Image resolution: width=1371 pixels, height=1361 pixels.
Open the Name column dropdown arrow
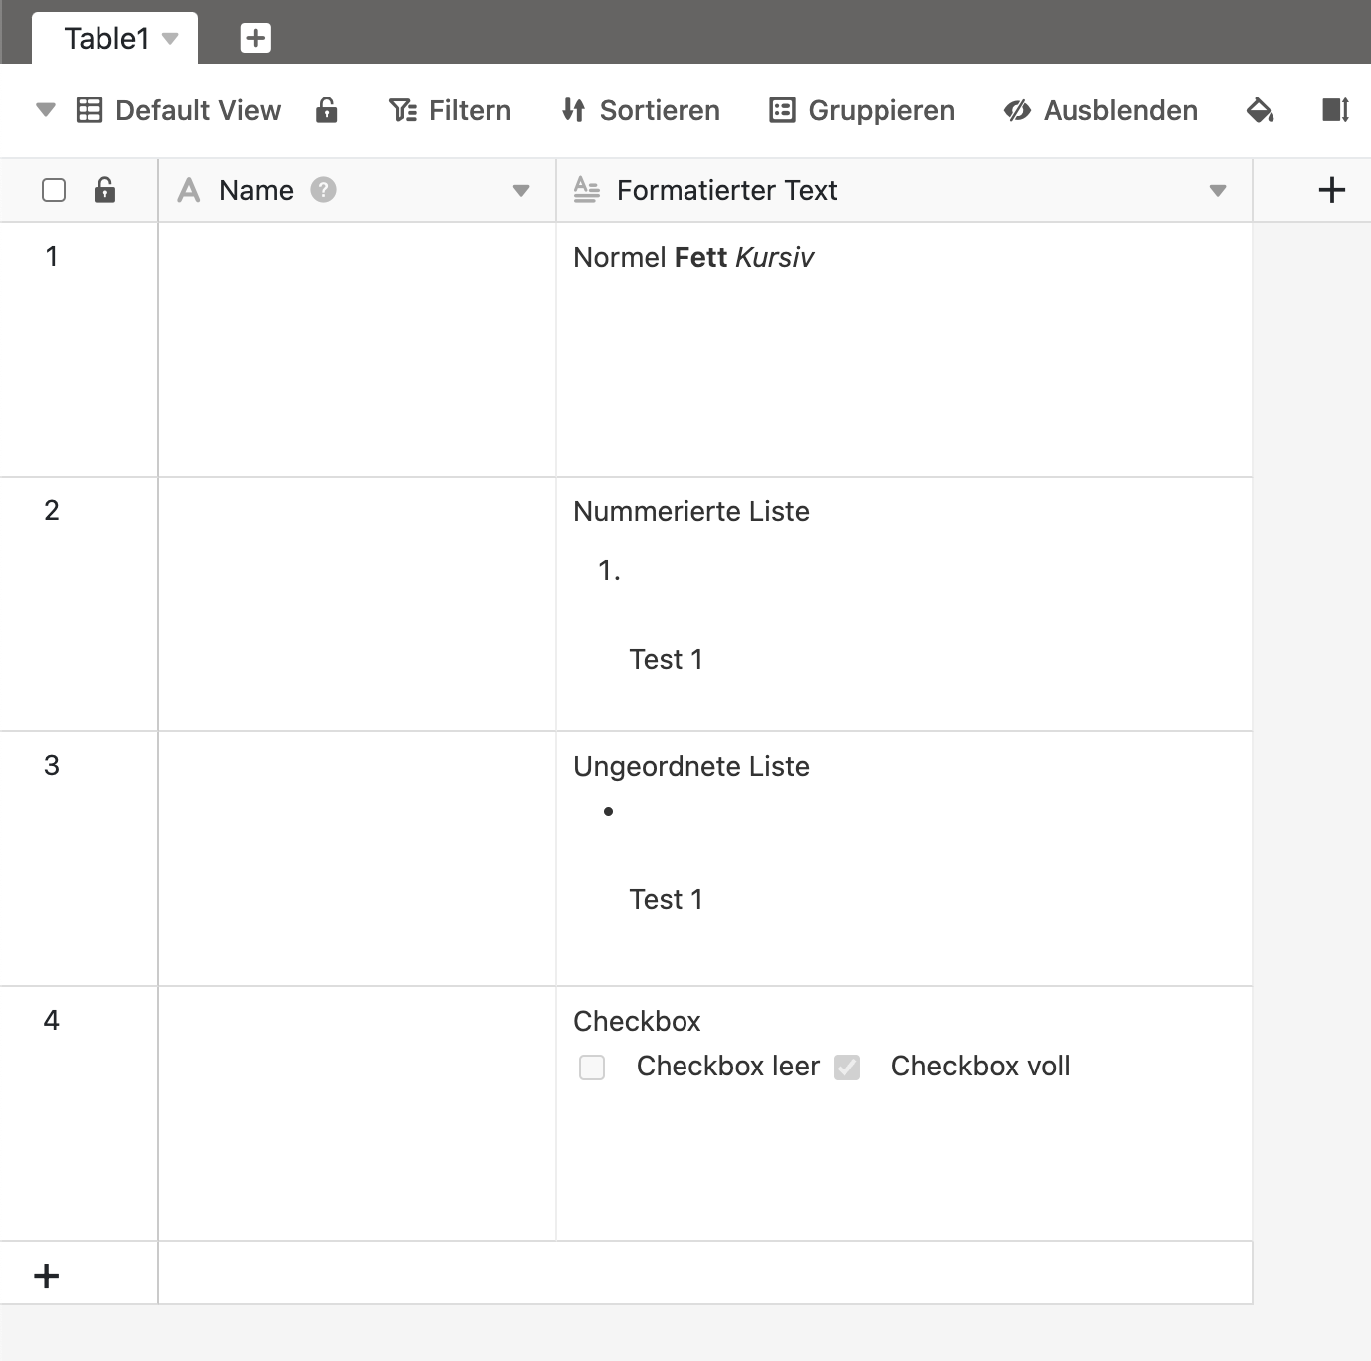pos(520,191)
